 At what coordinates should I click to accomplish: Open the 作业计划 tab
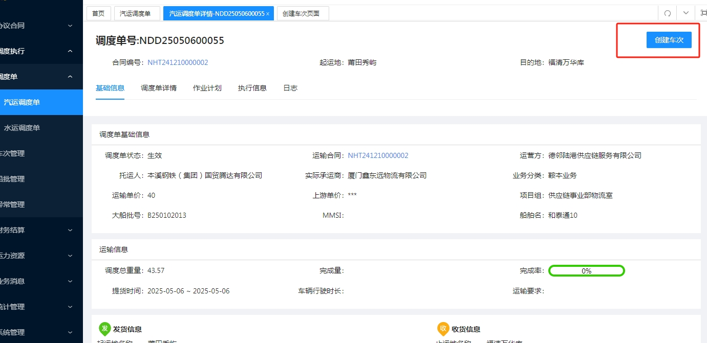tap(207, 88)
